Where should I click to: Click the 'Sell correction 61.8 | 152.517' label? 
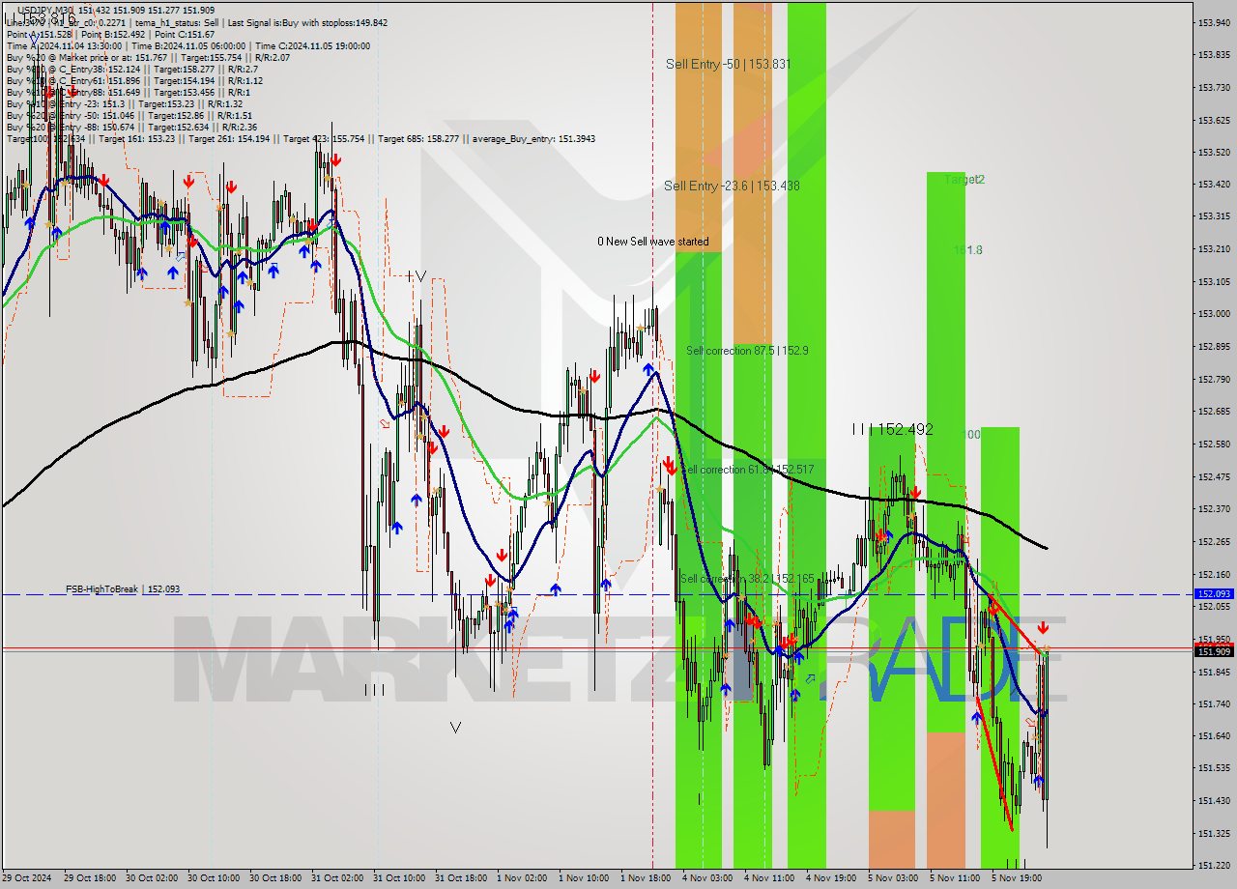pos(747,470)
